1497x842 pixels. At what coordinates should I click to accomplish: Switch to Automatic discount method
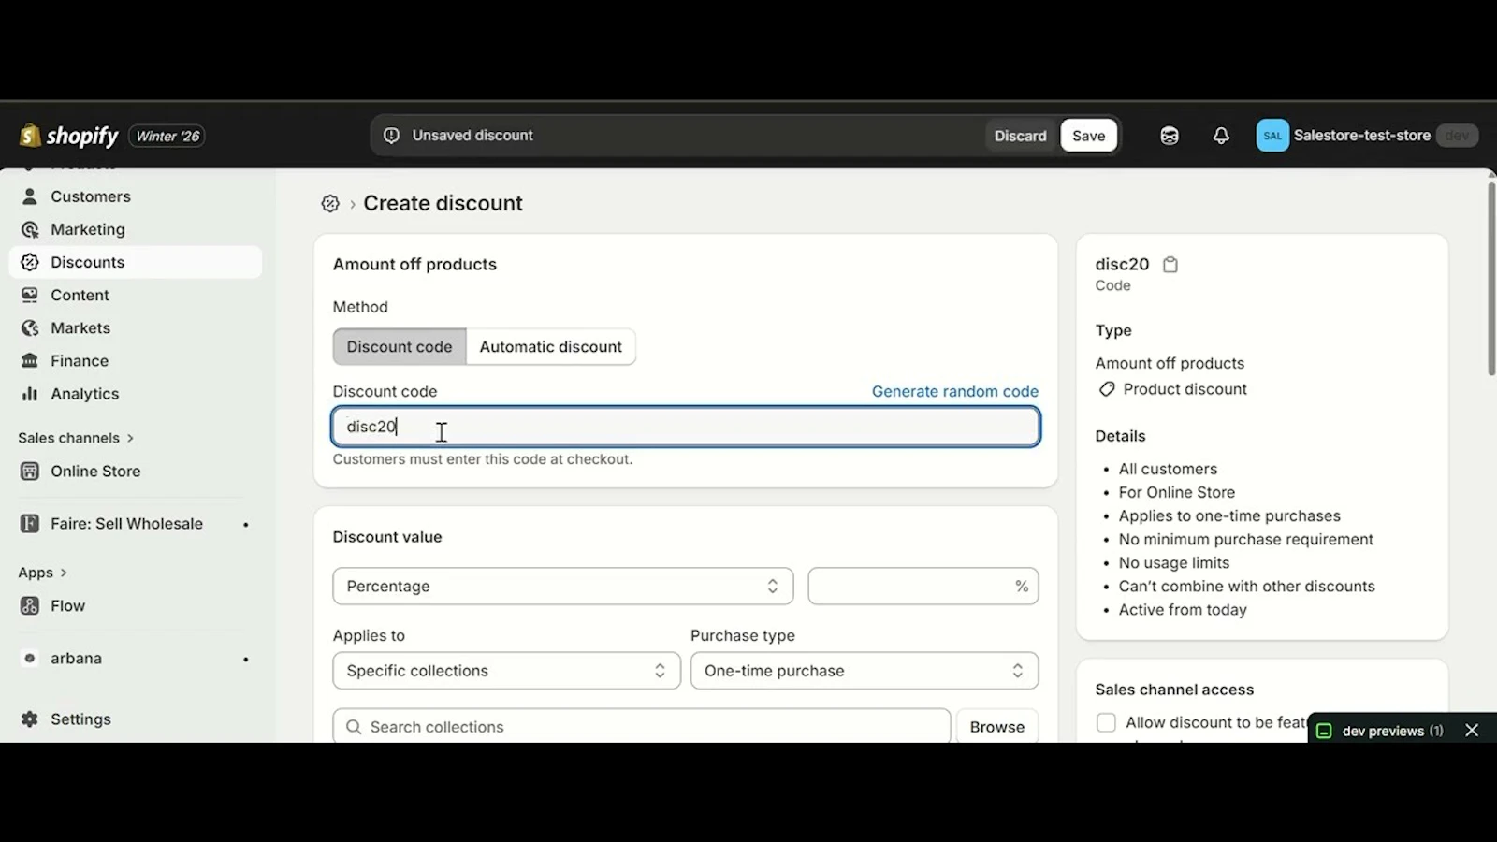[x=550, y=346]
